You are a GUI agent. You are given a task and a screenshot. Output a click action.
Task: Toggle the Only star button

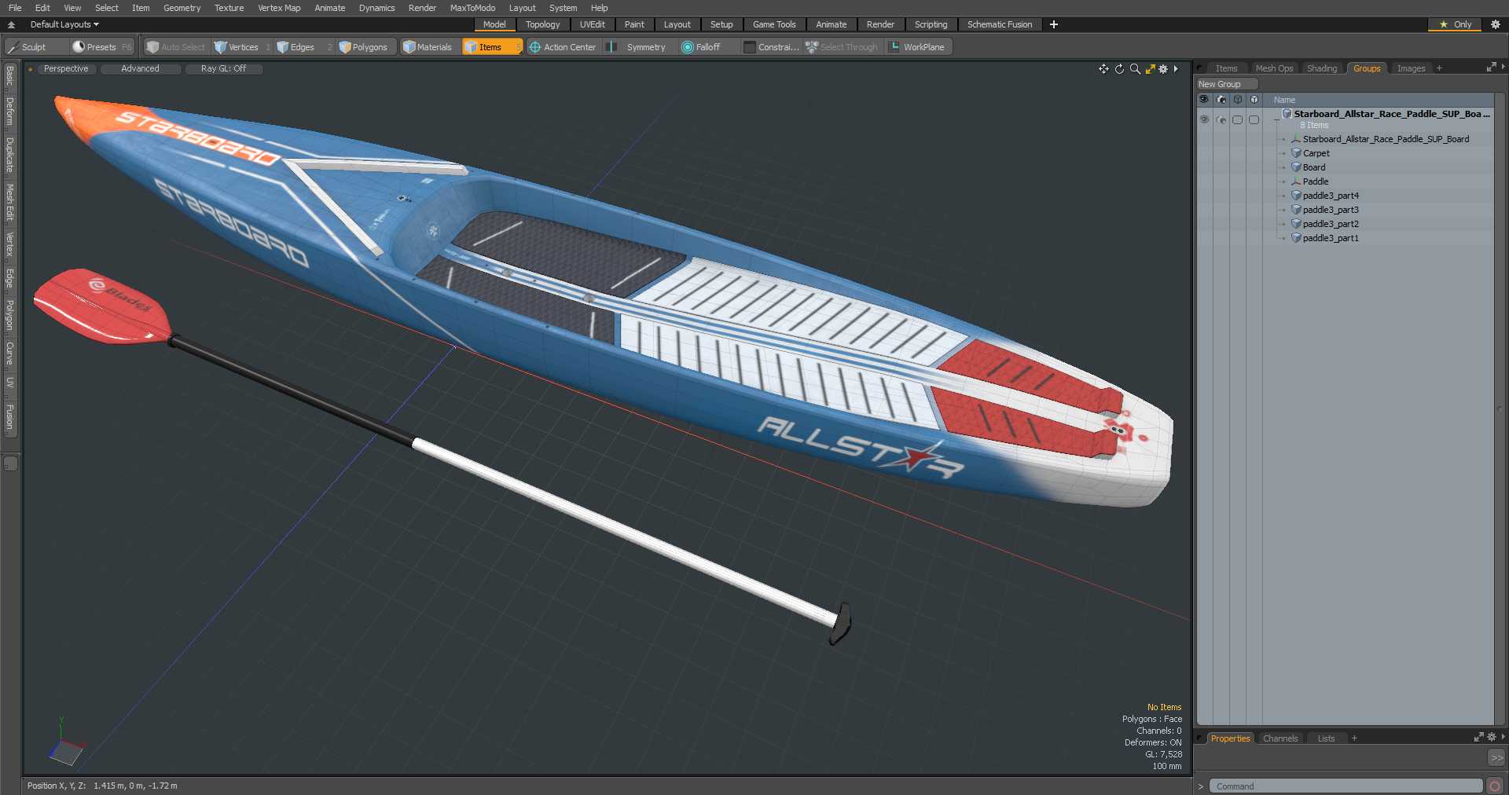1456,24
